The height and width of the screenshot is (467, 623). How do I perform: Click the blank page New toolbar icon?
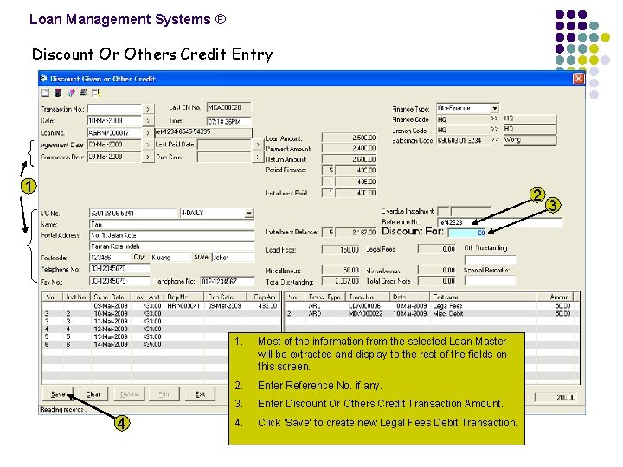pyautogui.click(x=45, y=93)
